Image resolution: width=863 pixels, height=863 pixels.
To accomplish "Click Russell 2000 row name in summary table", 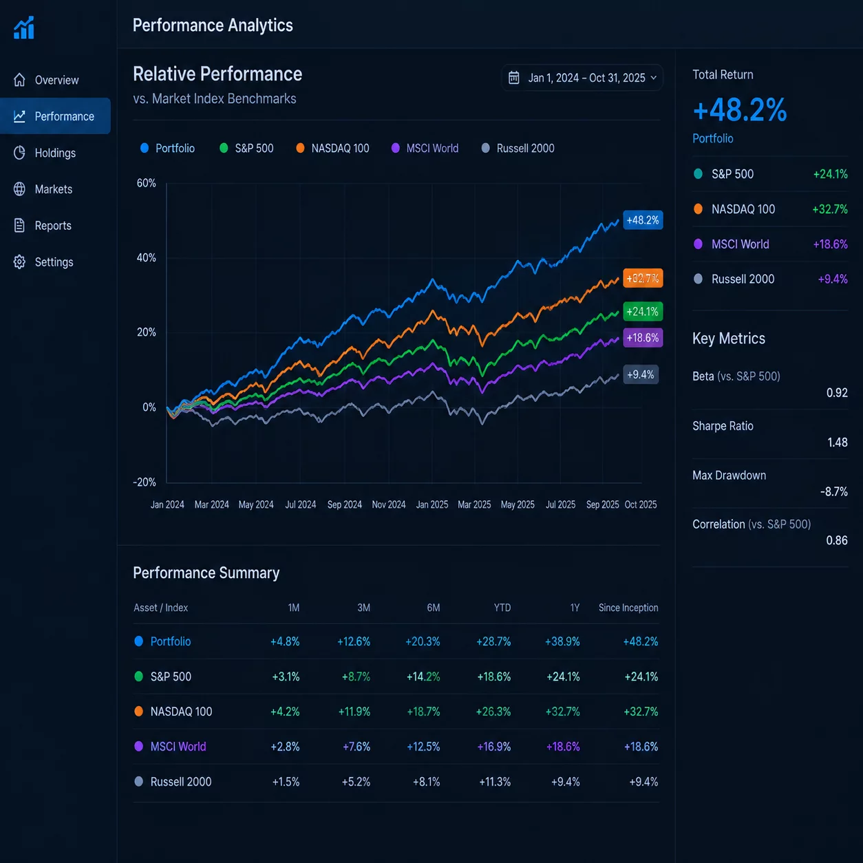I will [181, 782].
